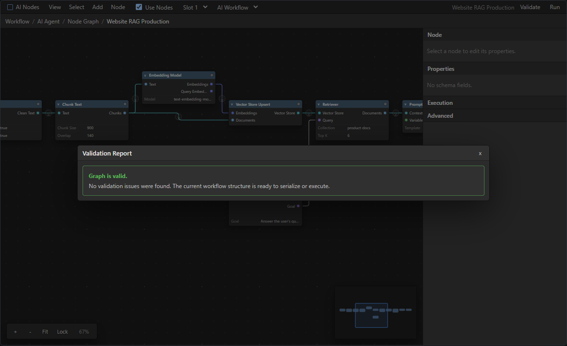
Task: Click the Fit view button
Action: [x=45, y=332]
